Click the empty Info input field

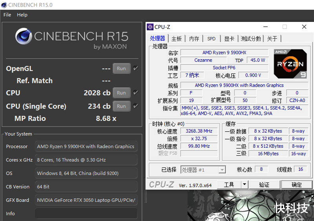(x=86, y=214)
